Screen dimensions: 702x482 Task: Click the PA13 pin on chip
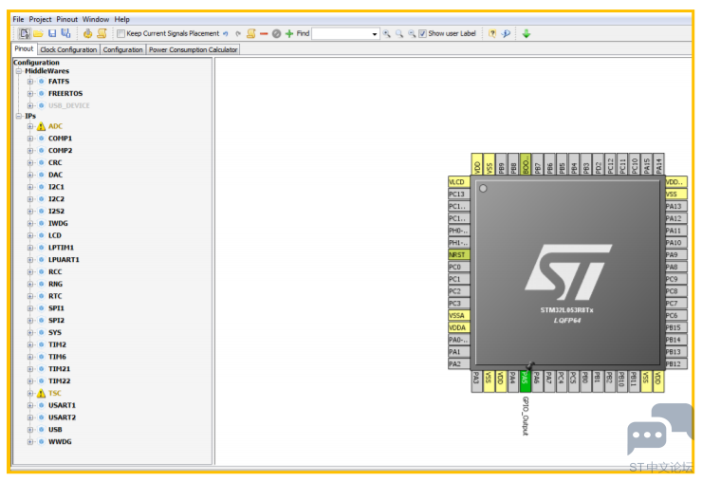[675, 206]
